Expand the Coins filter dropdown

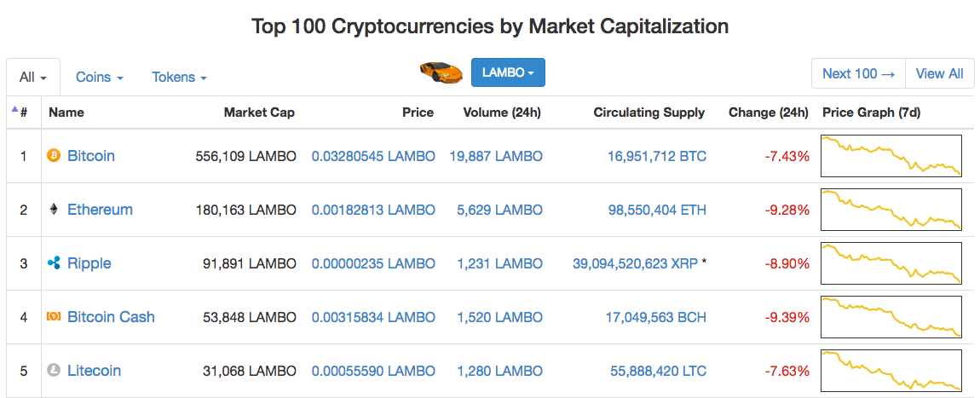(x=100, y=78)
